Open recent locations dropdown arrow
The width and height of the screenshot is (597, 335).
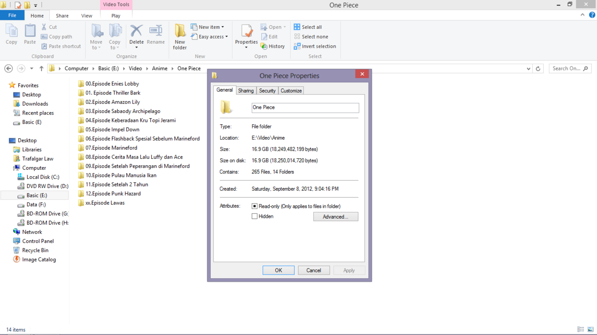(x=32, y=68)
